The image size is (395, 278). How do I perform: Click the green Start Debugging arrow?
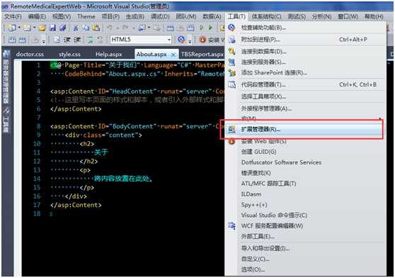point(210,28)
